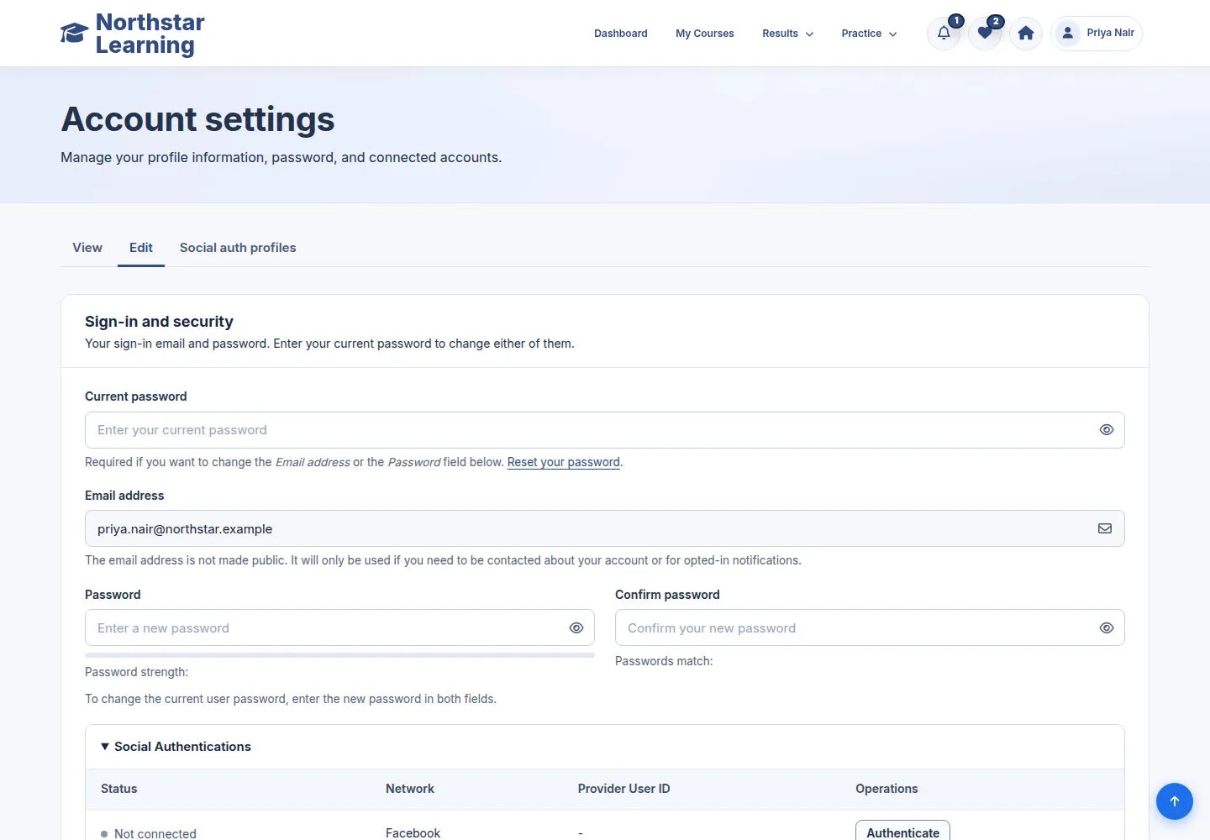Click the 'Not connected' status text
The width and height of the screenshot is (1210, 840).
[155, 833]
